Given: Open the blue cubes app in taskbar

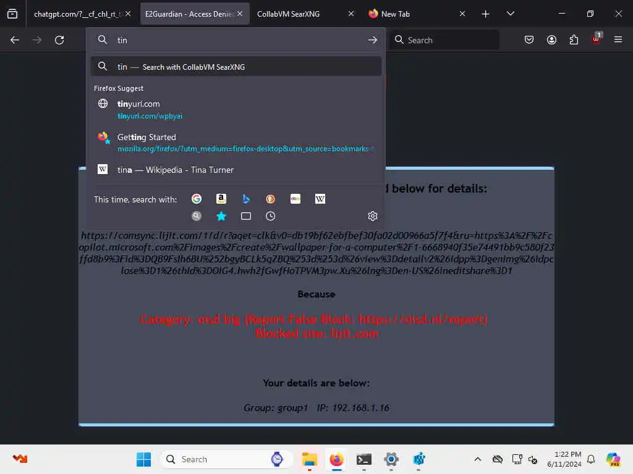Looking at the screenshot, I should tap(418, 459).
